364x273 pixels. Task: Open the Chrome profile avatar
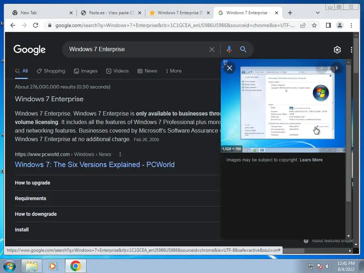[x=339, y=25]
